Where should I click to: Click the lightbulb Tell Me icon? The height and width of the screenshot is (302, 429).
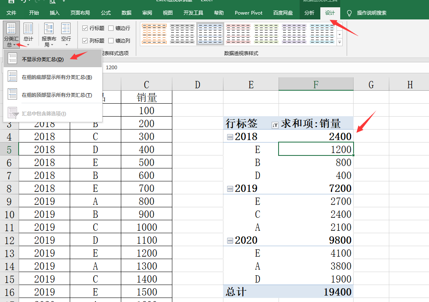[349, 13]
